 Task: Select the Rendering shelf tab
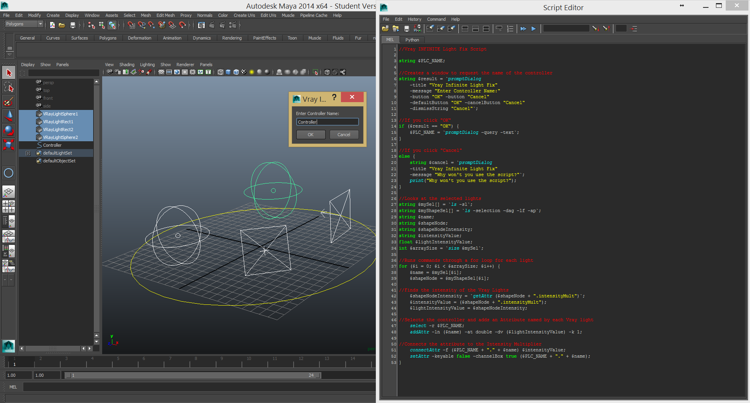(x=232, y=38)
